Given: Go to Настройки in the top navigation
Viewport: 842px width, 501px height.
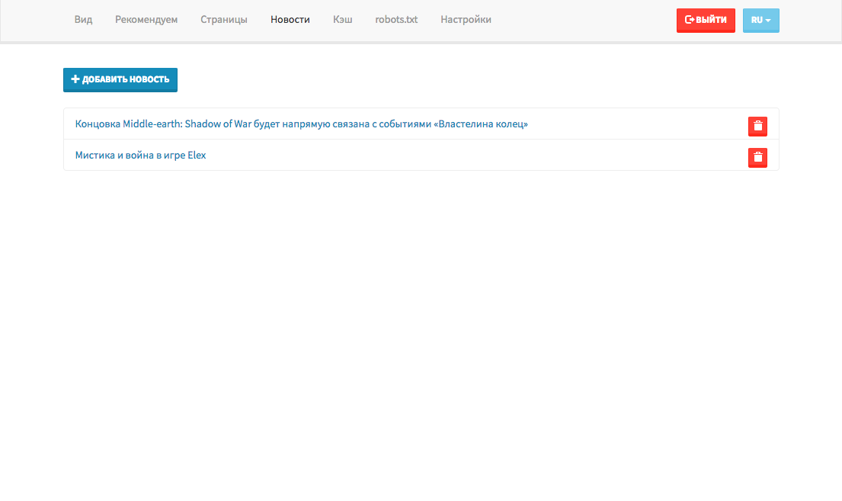Looking at the screenshot, I should tap(466, 20).
